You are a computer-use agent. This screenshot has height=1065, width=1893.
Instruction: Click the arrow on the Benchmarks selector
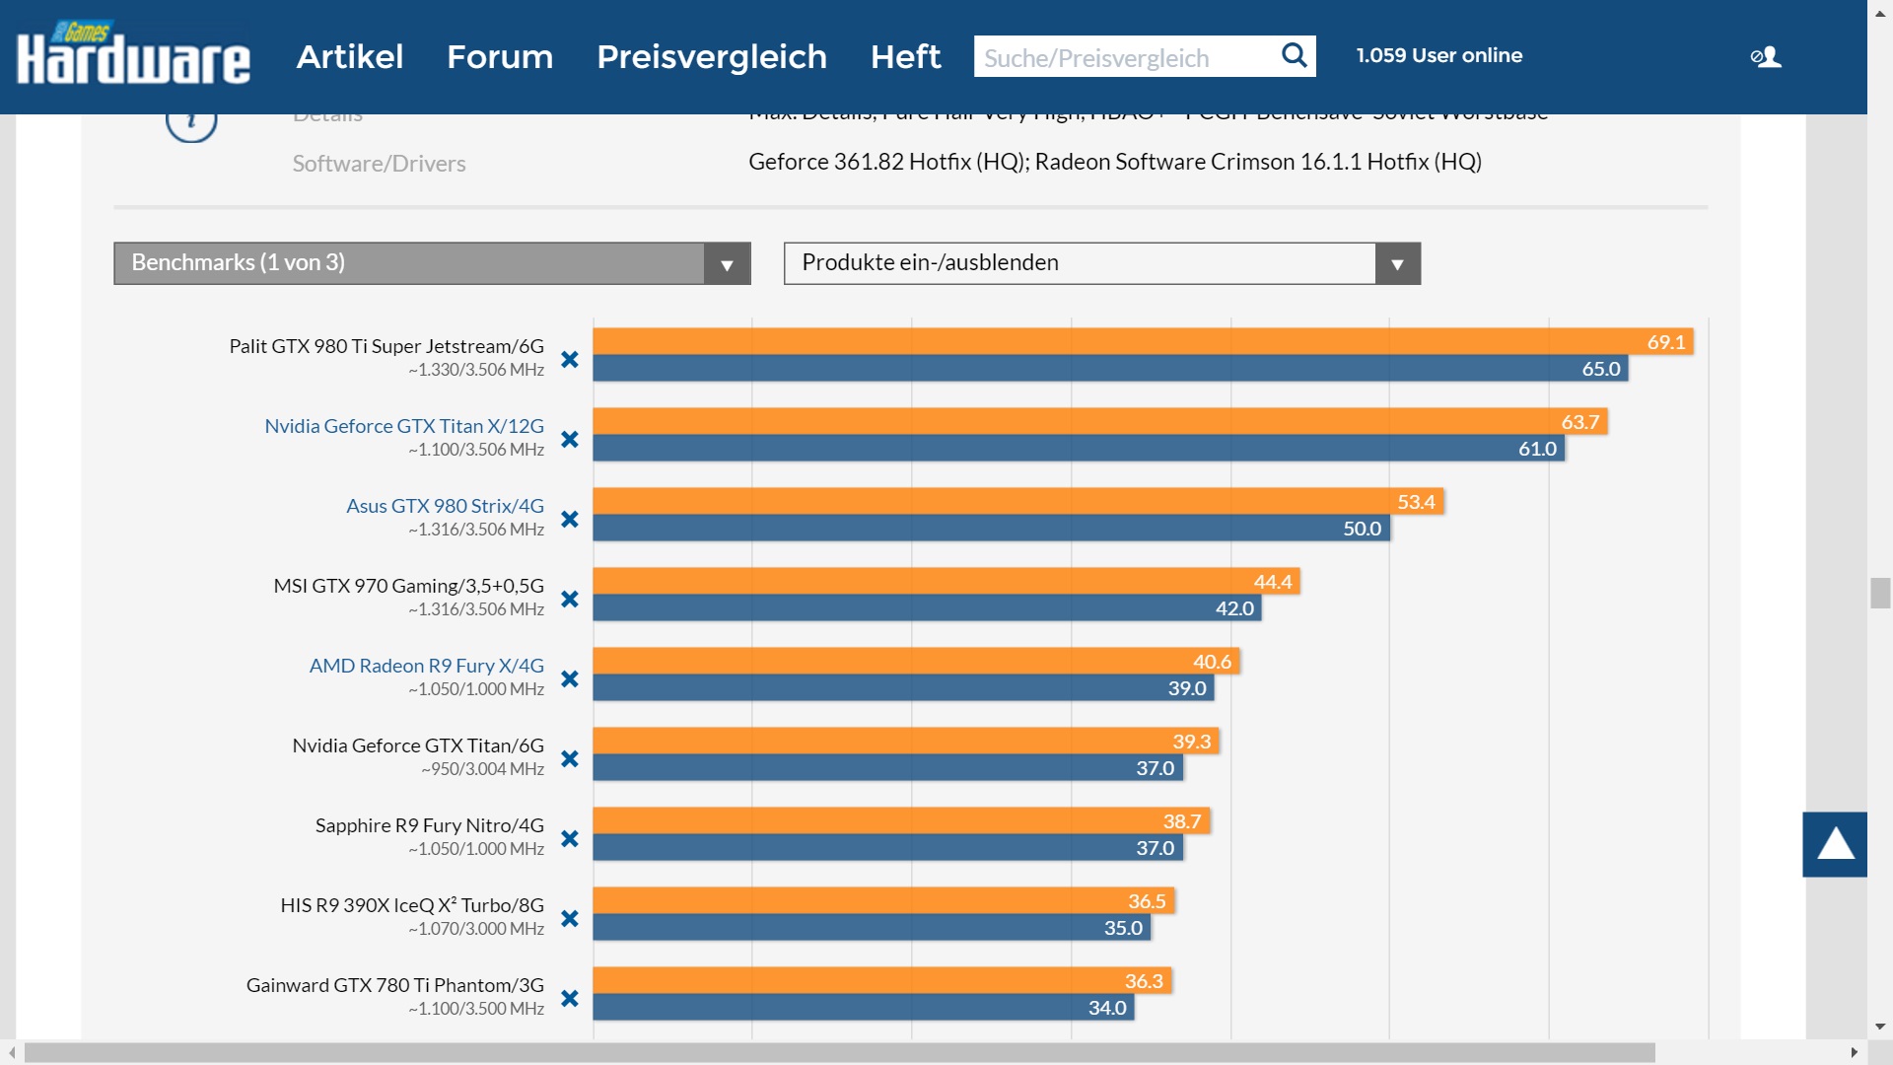(727, 264)
